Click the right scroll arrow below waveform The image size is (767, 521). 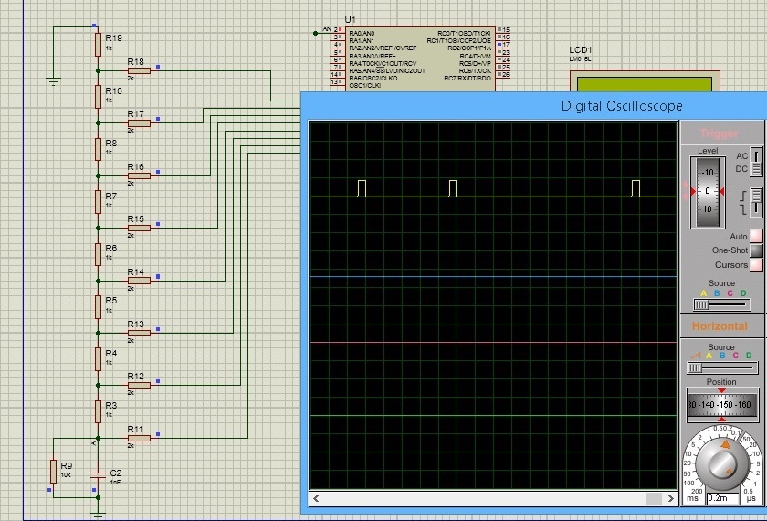click(670, 498)
